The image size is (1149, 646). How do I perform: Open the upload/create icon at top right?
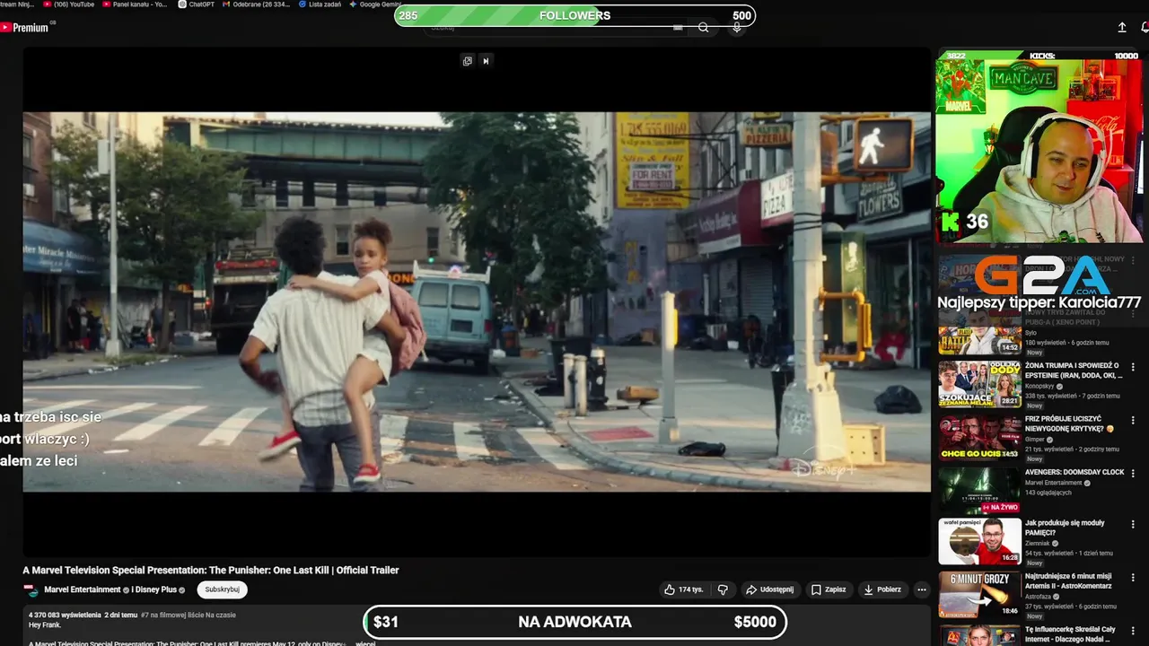coord(1122,28)
